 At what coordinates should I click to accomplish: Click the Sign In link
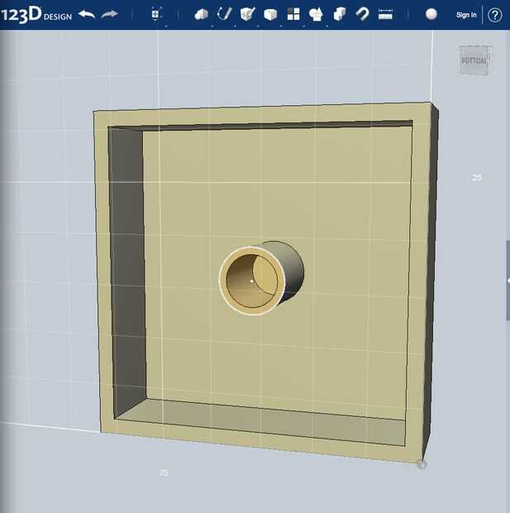point(466,15)
